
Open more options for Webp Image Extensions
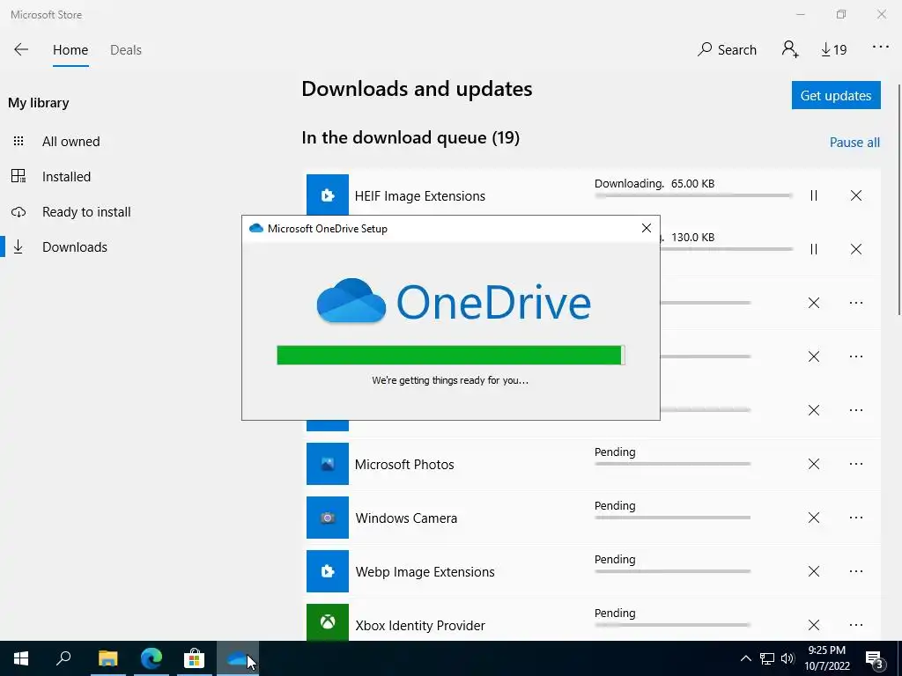pyautogui.click(x=856, y=571)
